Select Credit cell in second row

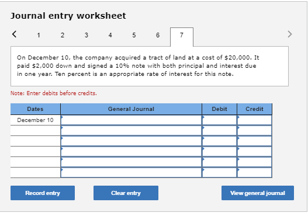(255, 130)
